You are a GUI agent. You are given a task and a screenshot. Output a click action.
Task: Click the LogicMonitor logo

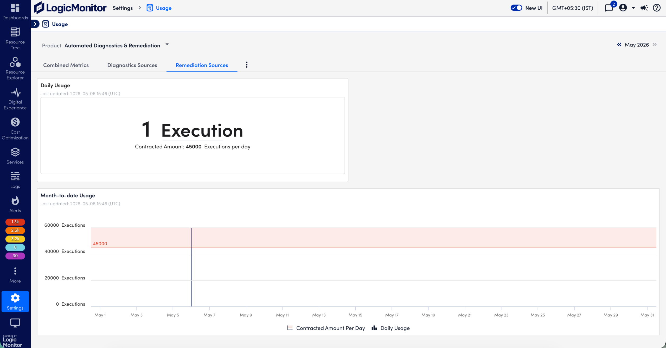(70, 8)
